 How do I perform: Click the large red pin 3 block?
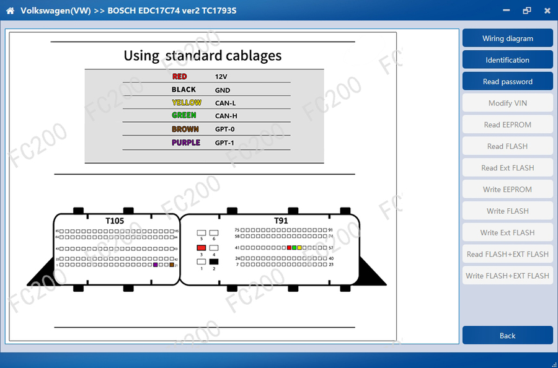[x=201, y=248]
